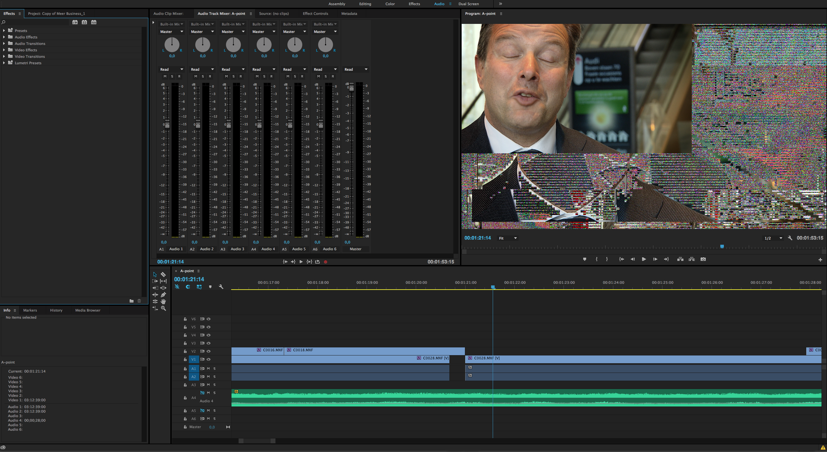Image resolution: width=827 pixels, height=452 pixels.
Task: Hide V1 track output eye
Action: 209,359
